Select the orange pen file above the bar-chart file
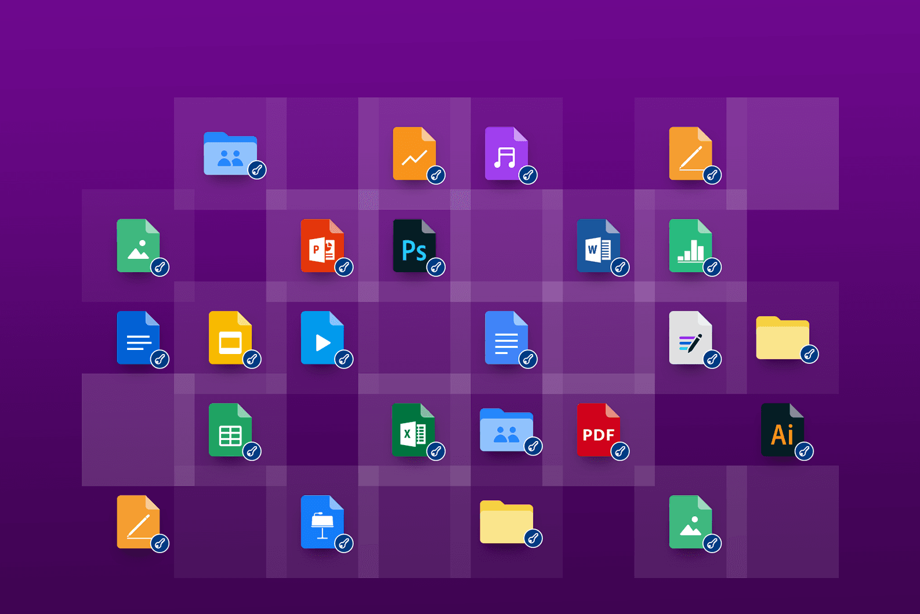Screen dimensions: 920x614 click(x=690, y=153)
